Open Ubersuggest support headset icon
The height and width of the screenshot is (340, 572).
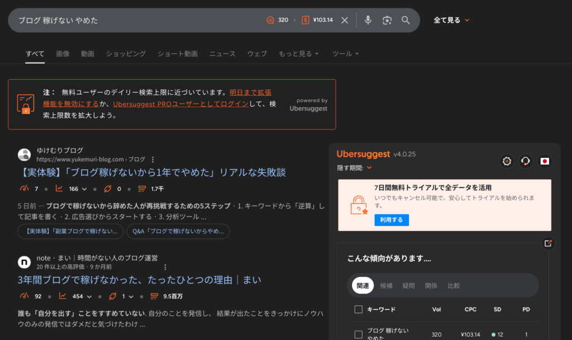(x=526, y=161)
